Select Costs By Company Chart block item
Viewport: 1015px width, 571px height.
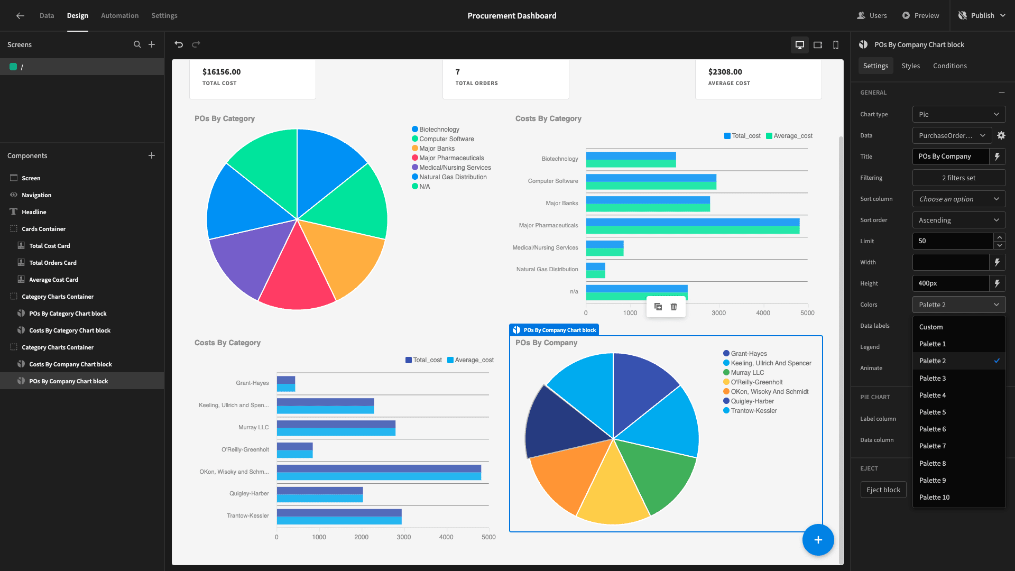(82, 364)
